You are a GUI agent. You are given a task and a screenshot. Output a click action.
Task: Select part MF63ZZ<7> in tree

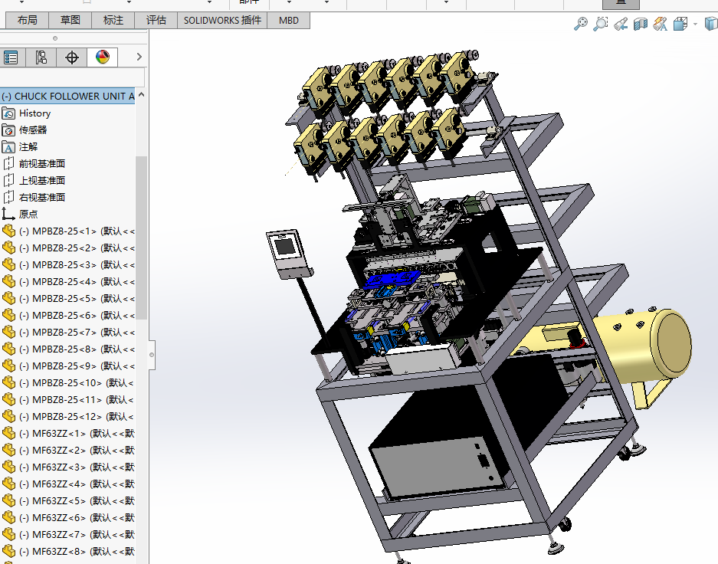point(67,534)
